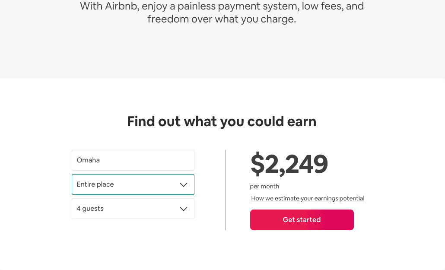
Task: Select the '4 guests' label text
Action: coord(90,209)
